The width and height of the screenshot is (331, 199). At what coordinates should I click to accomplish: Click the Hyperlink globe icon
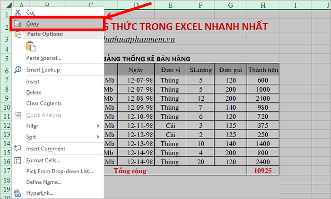[x=17, y=193]
